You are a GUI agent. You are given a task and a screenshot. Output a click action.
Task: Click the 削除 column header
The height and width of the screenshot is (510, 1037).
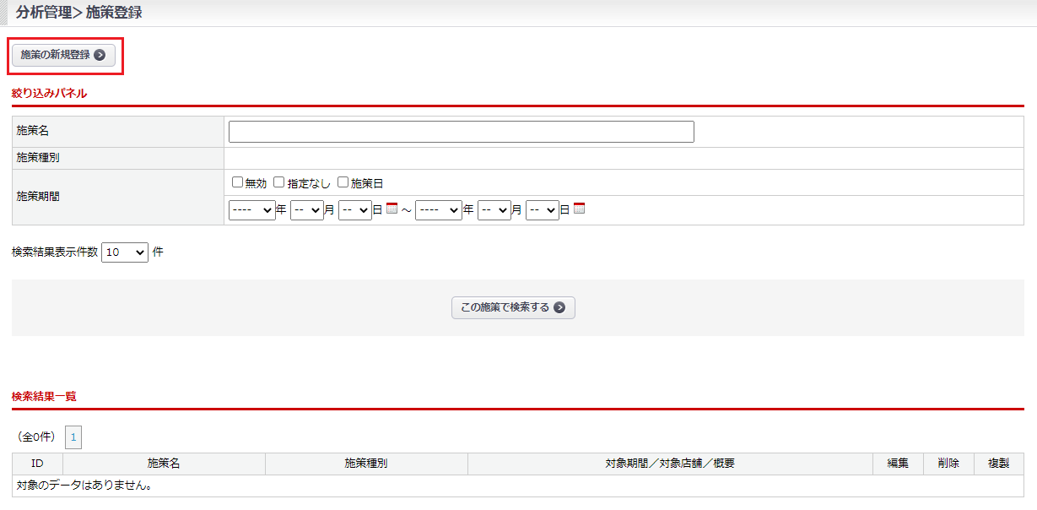click(x=948, y=464)
